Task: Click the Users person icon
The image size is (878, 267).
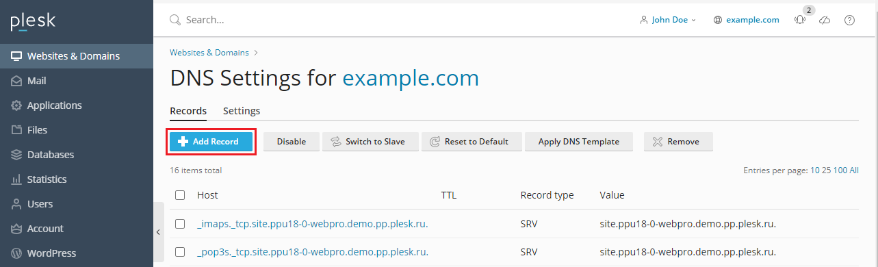Action: click(x=16, y=204)
